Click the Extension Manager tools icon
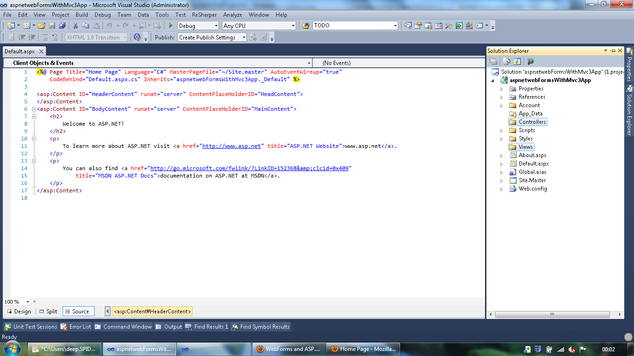 pyautogui.click(x=448, y=25)
